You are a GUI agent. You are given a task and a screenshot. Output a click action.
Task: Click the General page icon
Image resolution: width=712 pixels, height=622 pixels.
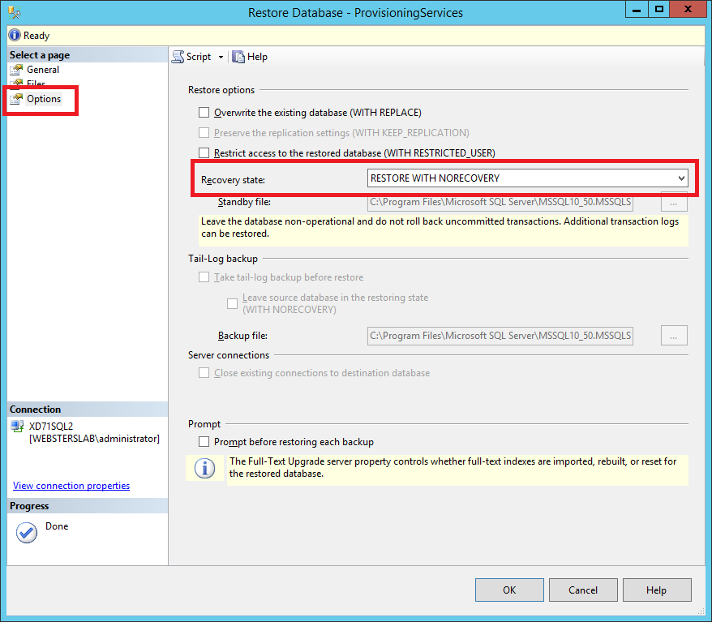pos(17,70)
